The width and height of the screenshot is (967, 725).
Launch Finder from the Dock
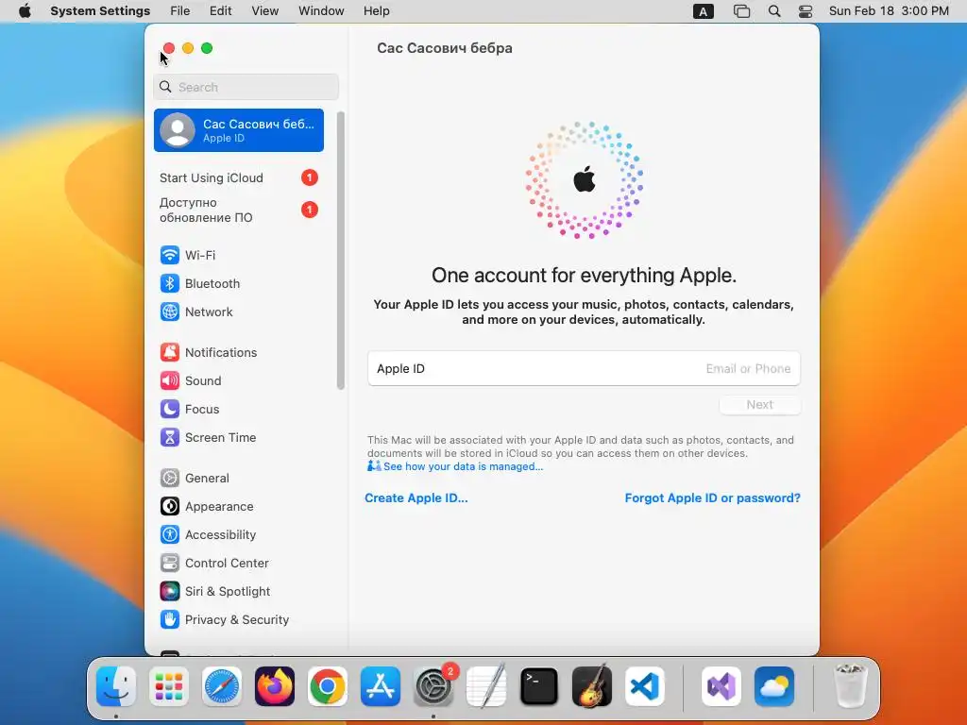[116, 686]
